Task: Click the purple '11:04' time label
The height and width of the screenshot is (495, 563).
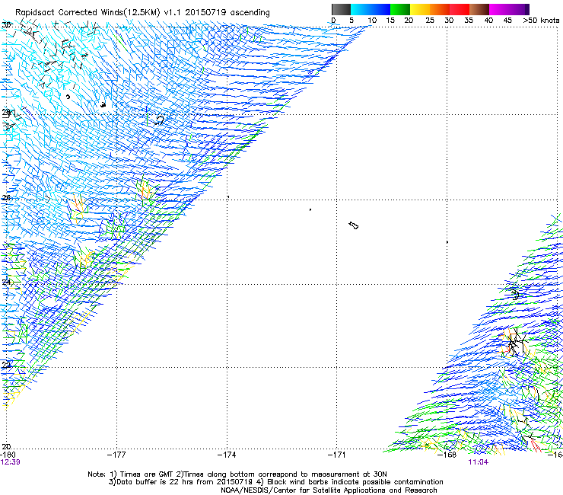Action: pyautogui.click(x=479, y=462)
